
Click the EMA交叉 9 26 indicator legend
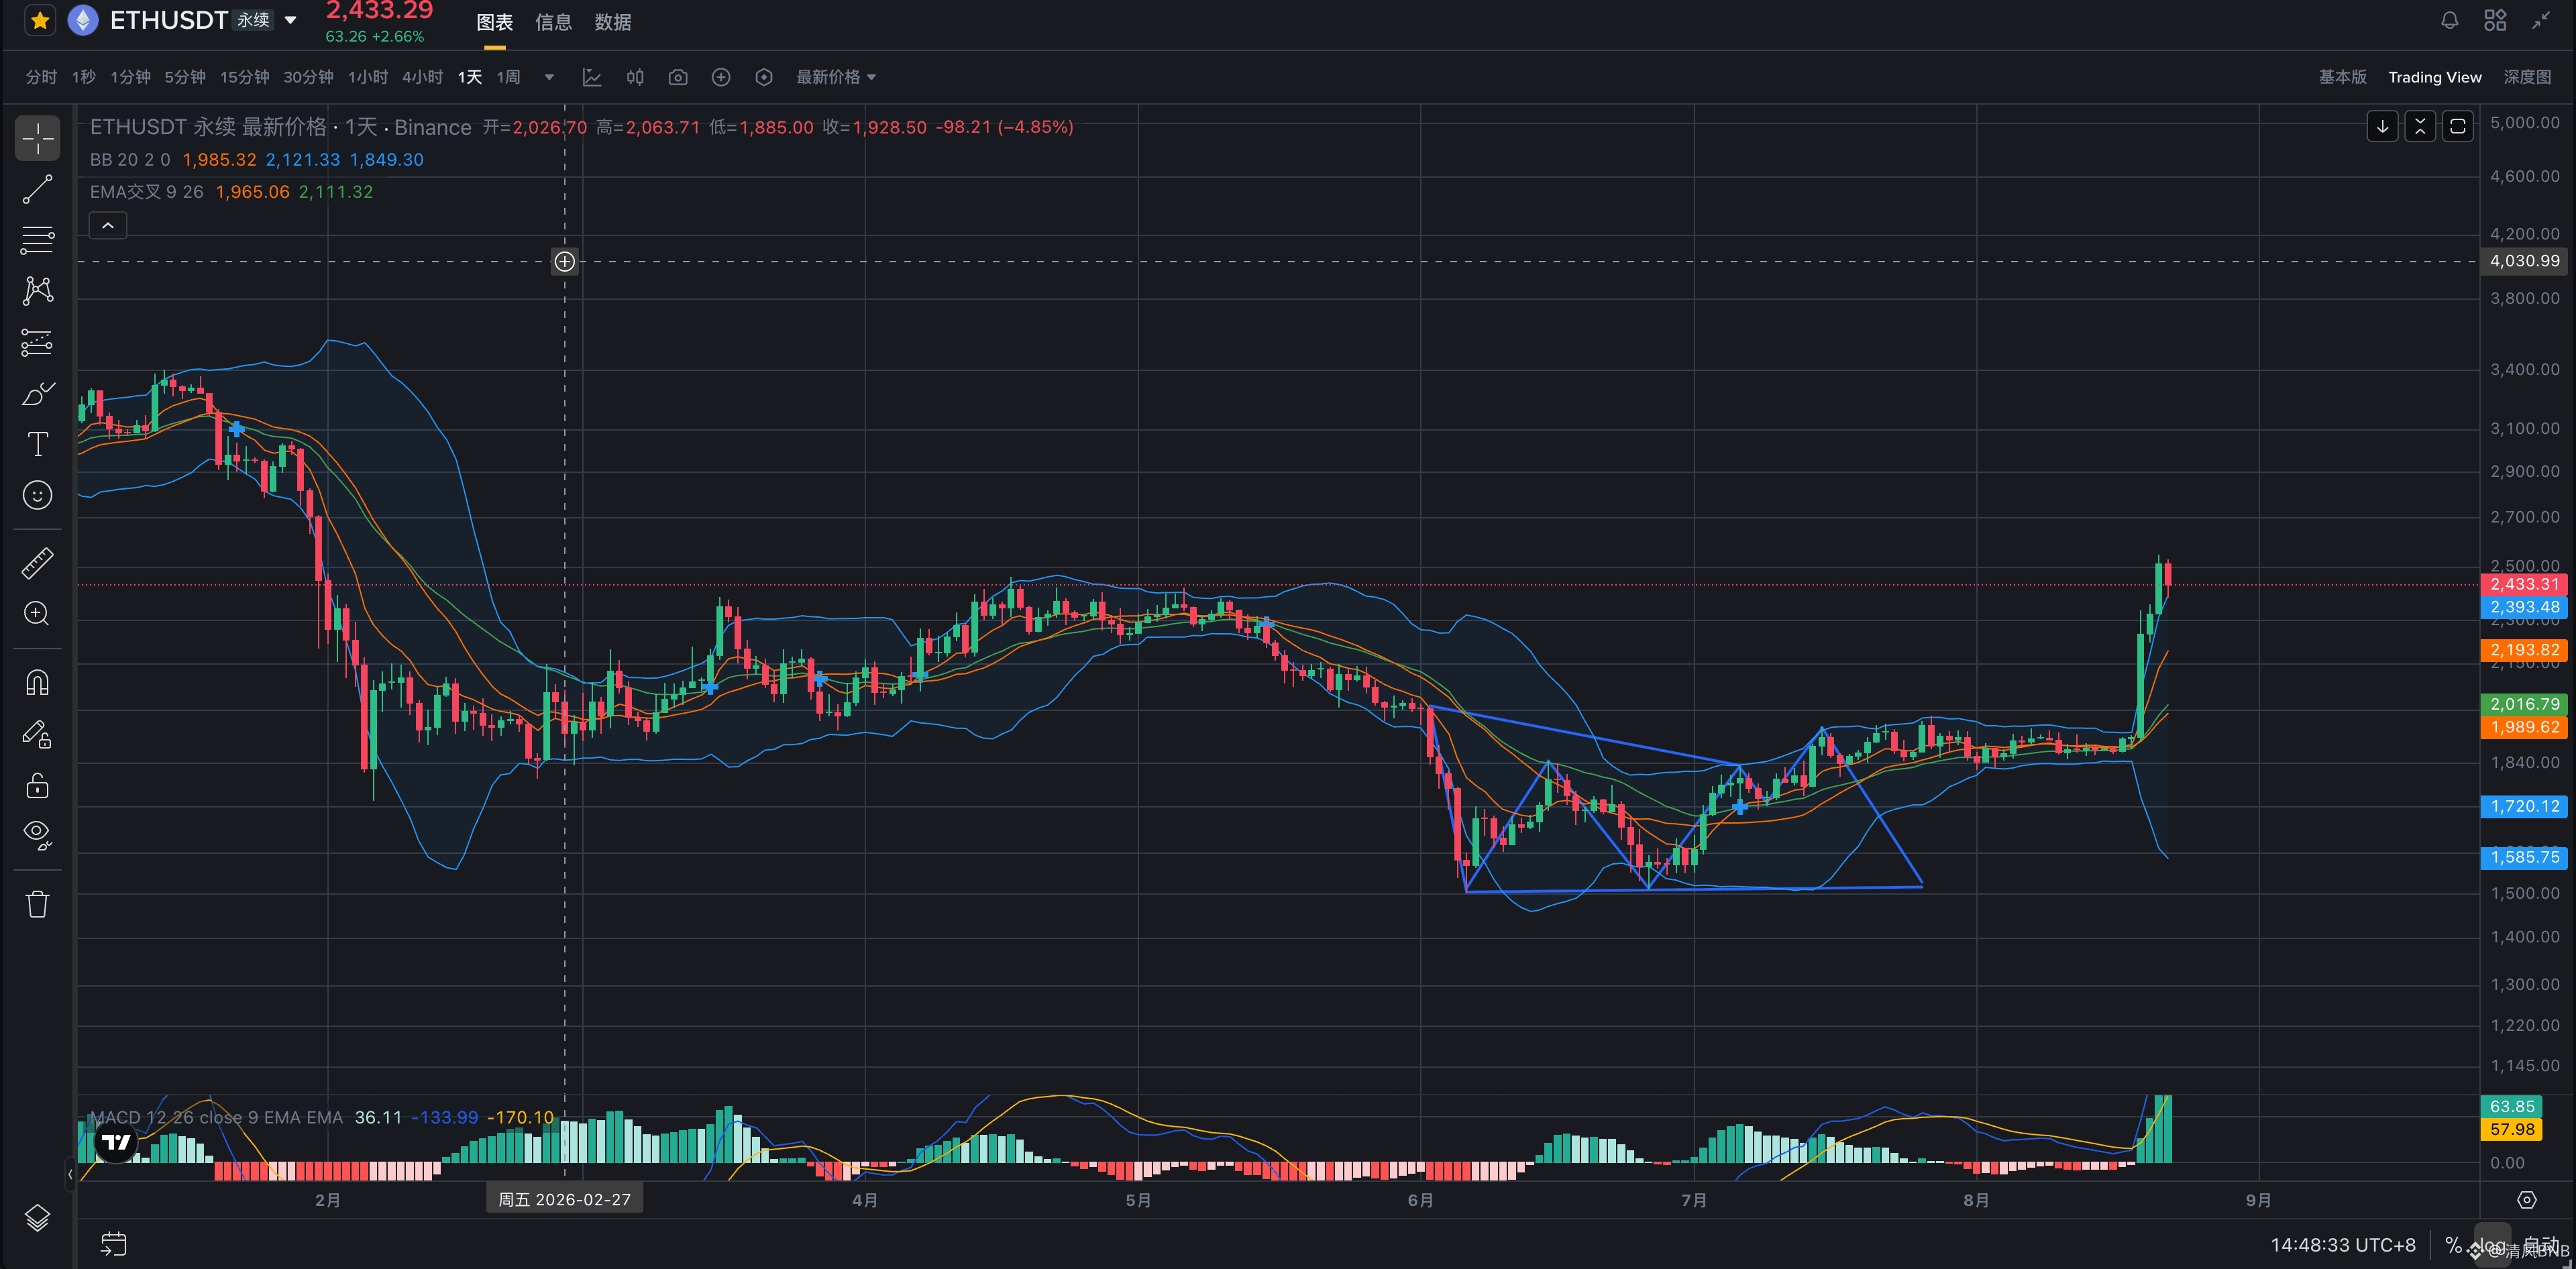(146, 192)
